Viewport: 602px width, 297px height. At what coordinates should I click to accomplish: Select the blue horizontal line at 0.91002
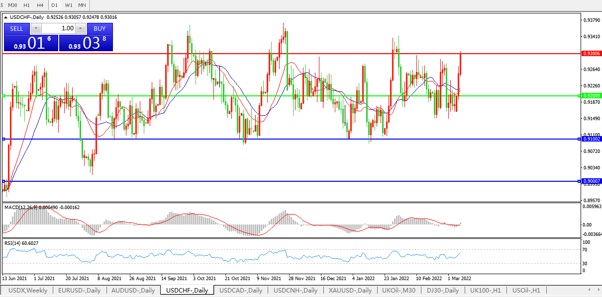(x=299, y=139)
